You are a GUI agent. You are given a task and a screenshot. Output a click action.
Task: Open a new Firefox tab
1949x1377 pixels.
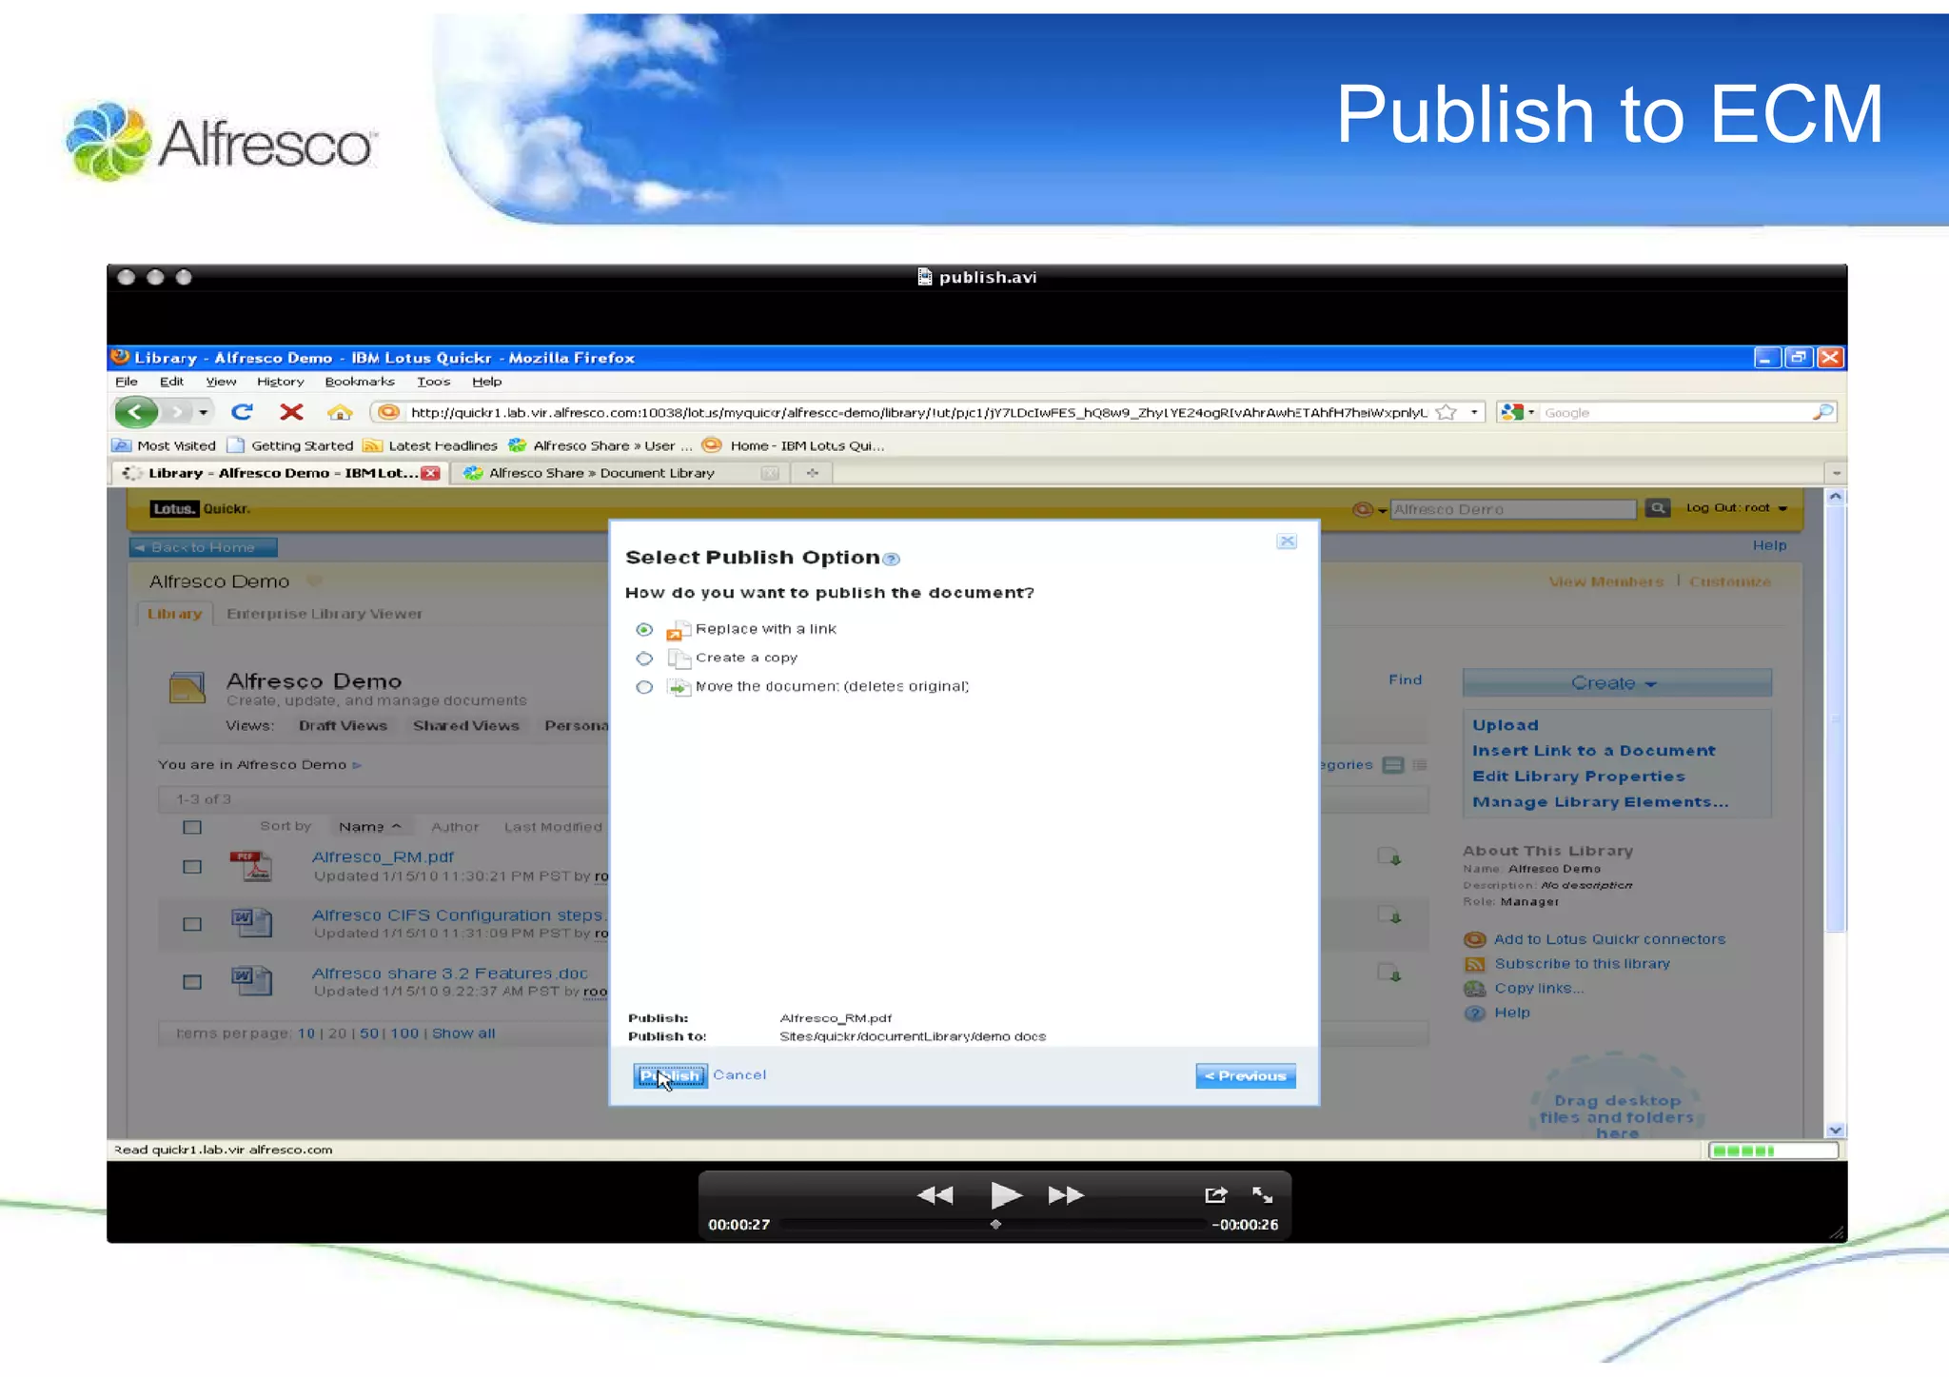click(812, 473)
